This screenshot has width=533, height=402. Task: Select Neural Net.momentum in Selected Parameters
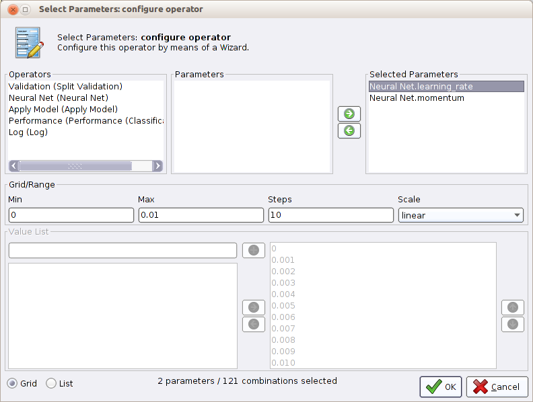(417, 98)
